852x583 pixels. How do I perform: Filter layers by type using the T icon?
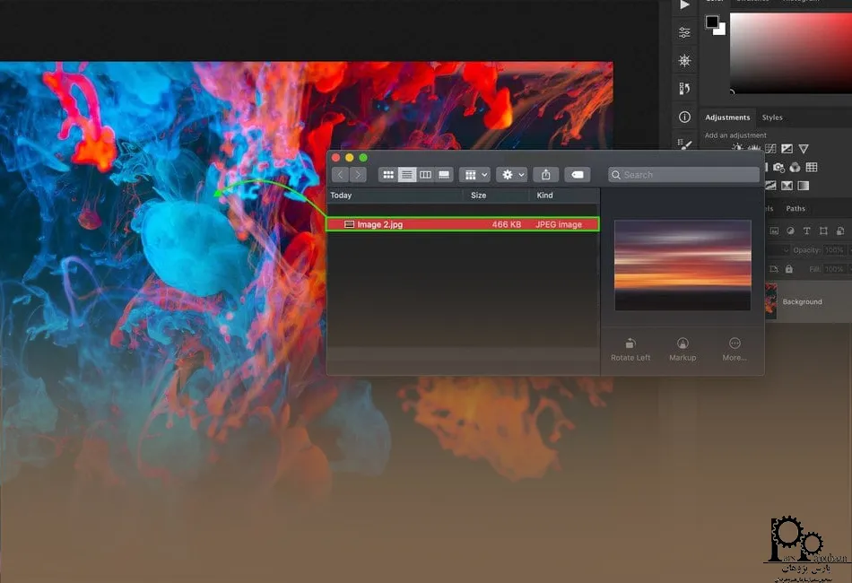pyautogui.click(x=806, y=231)
